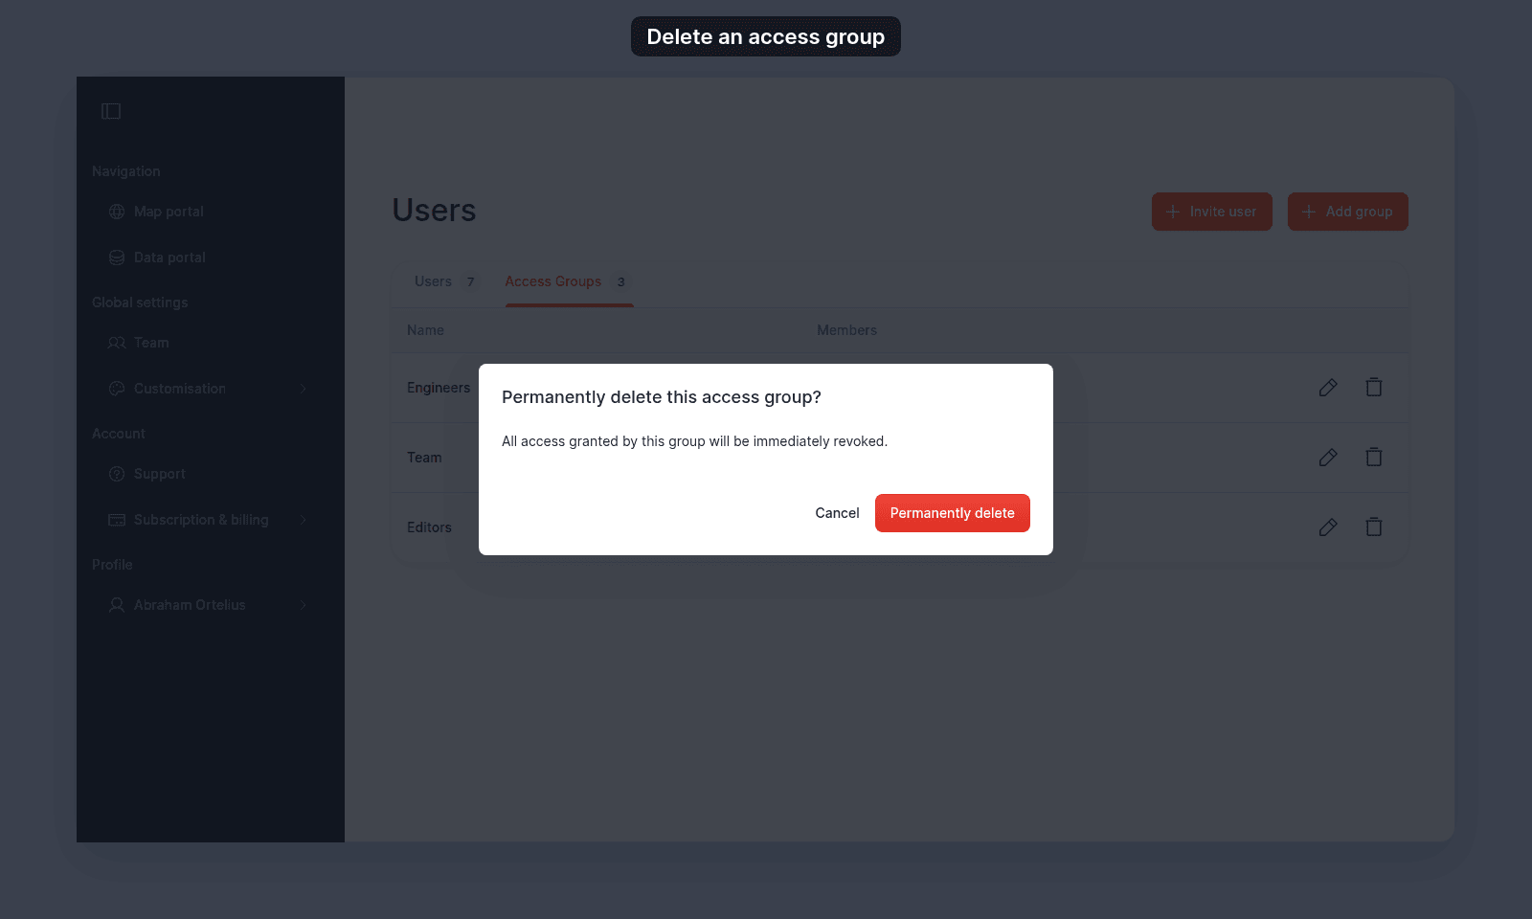Delete the Team group trash icon
Screen dimensions: 1532x919
point(1374,458)
